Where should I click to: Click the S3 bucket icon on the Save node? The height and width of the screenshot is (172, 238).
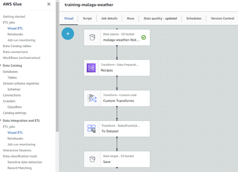click(x=92, y=159)
